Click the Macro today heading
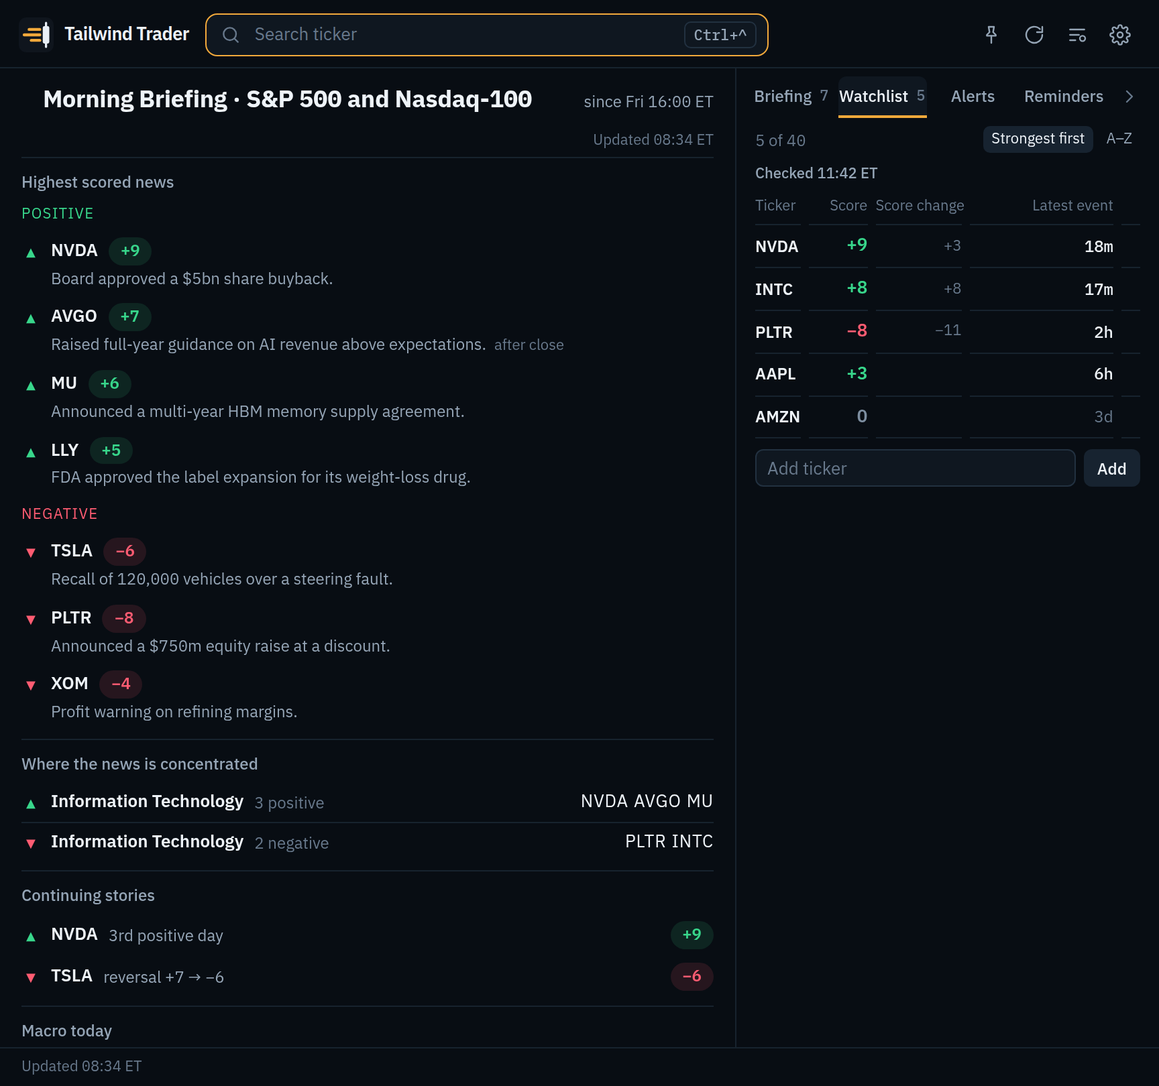 tap(66, 1031)
